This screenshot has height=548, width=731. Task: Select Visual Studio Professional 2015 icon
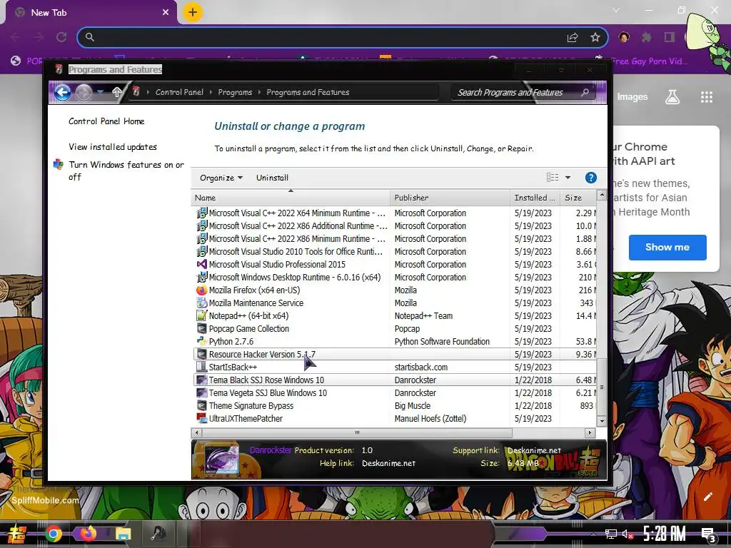pos(201,264)
